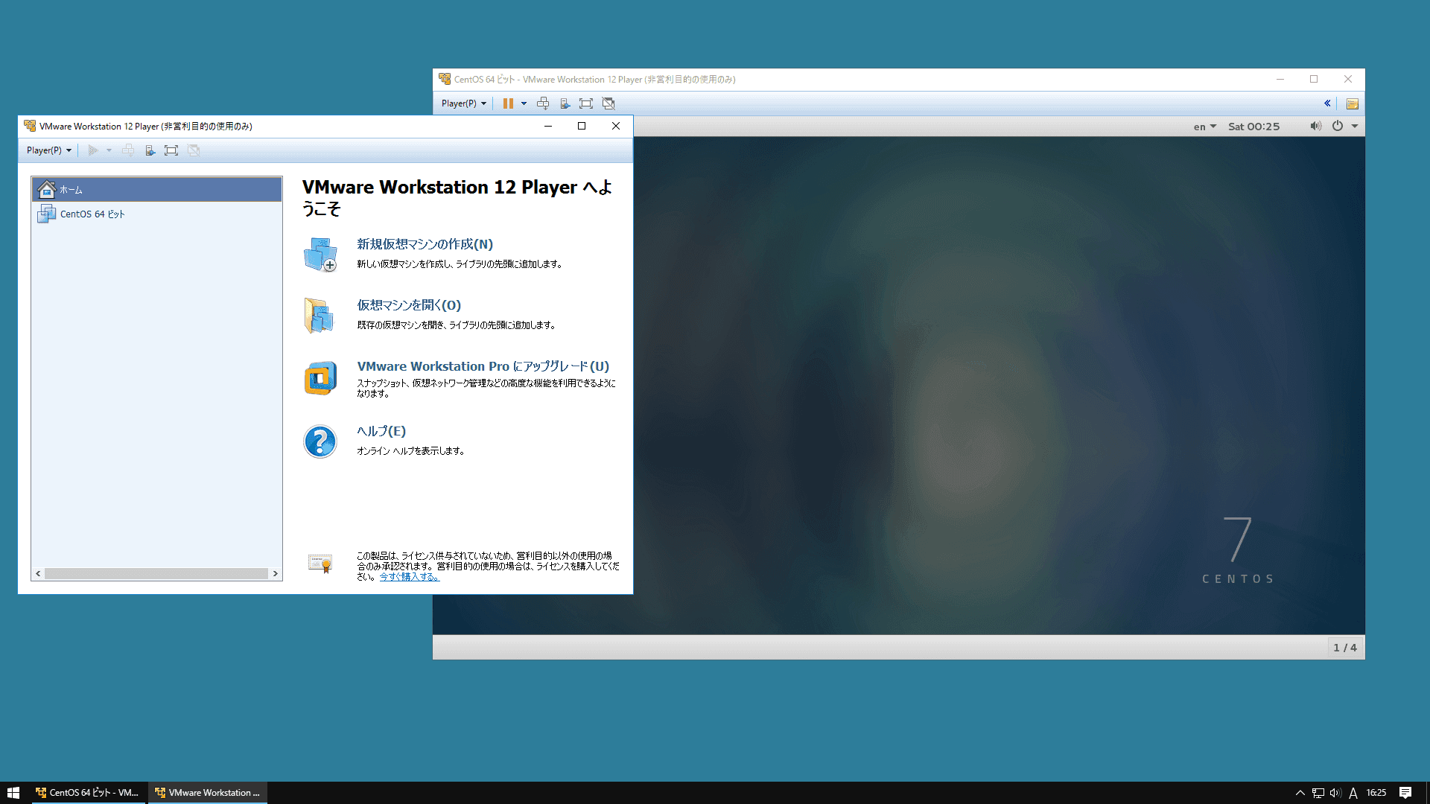Switch to VMware Workstation taskbar button
The width and height of the screenshot is (1430, 804).
point(208,793)
